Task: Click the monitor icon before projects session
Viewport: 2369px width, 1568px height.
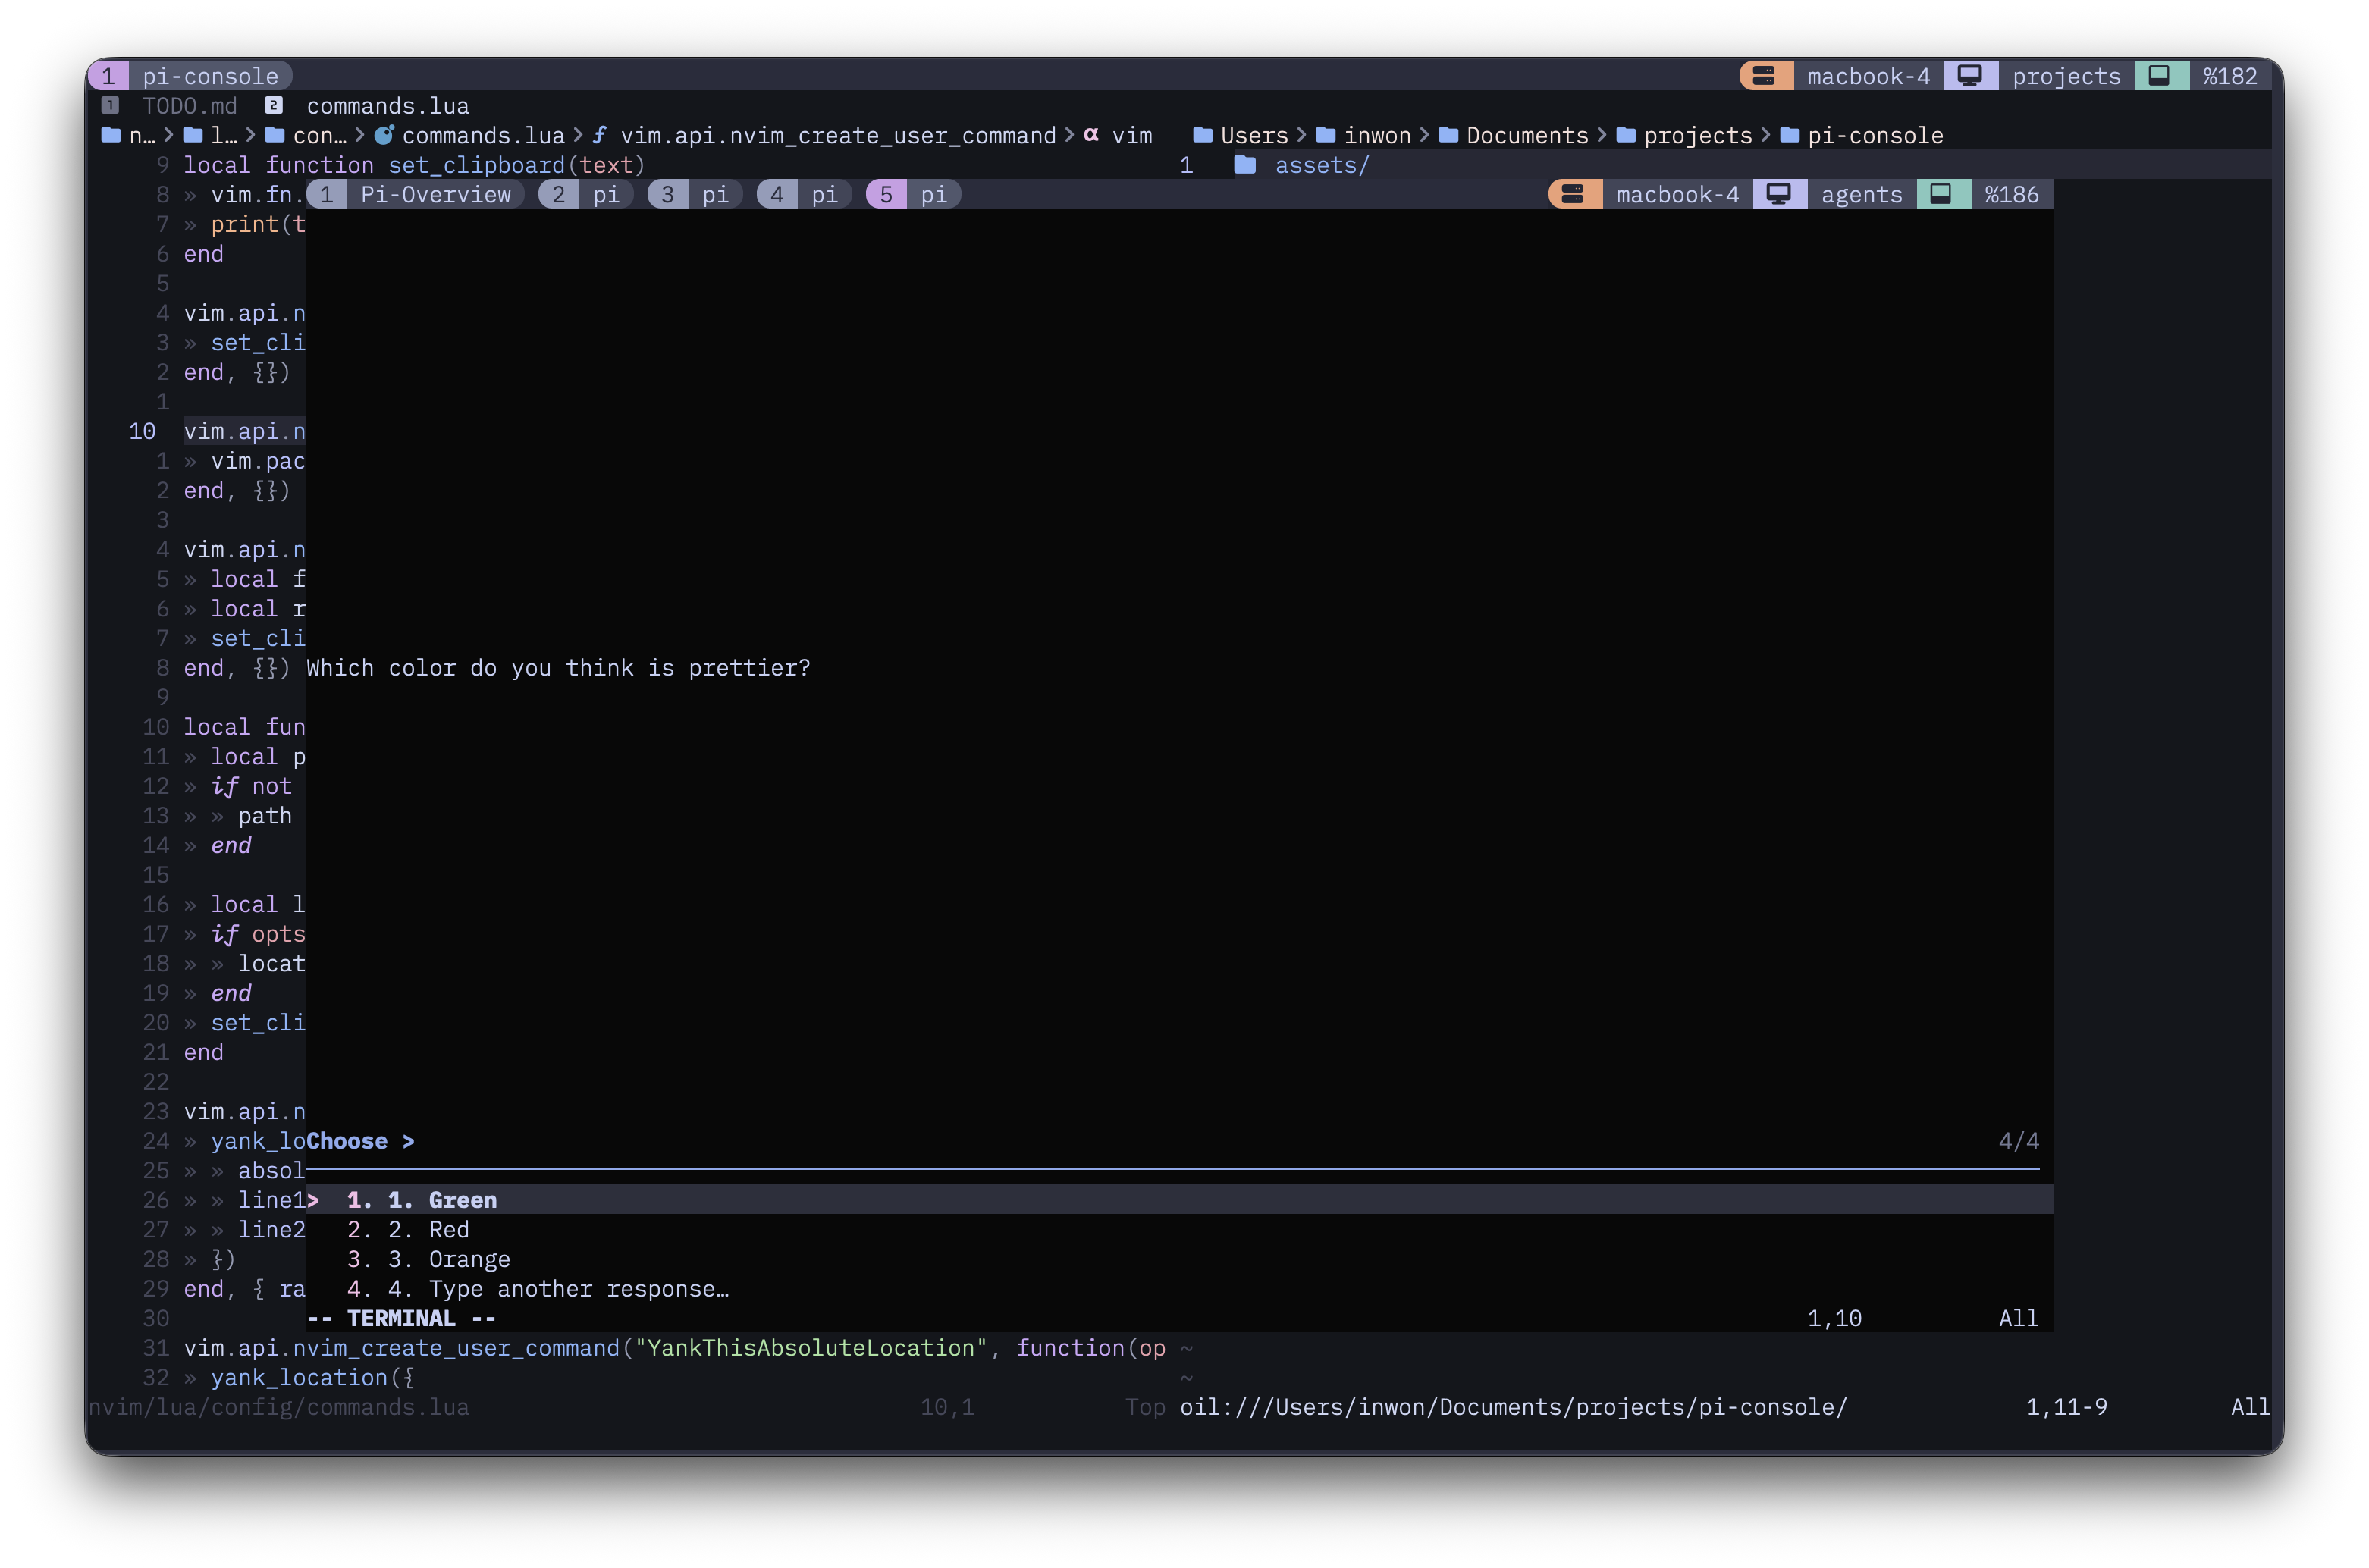Action: (x=1970, y=76)
